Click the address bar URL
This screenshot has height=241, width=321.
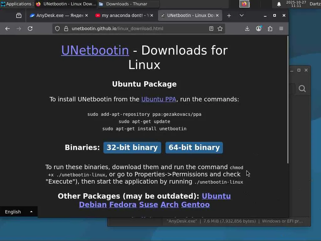tap(117, 29)
